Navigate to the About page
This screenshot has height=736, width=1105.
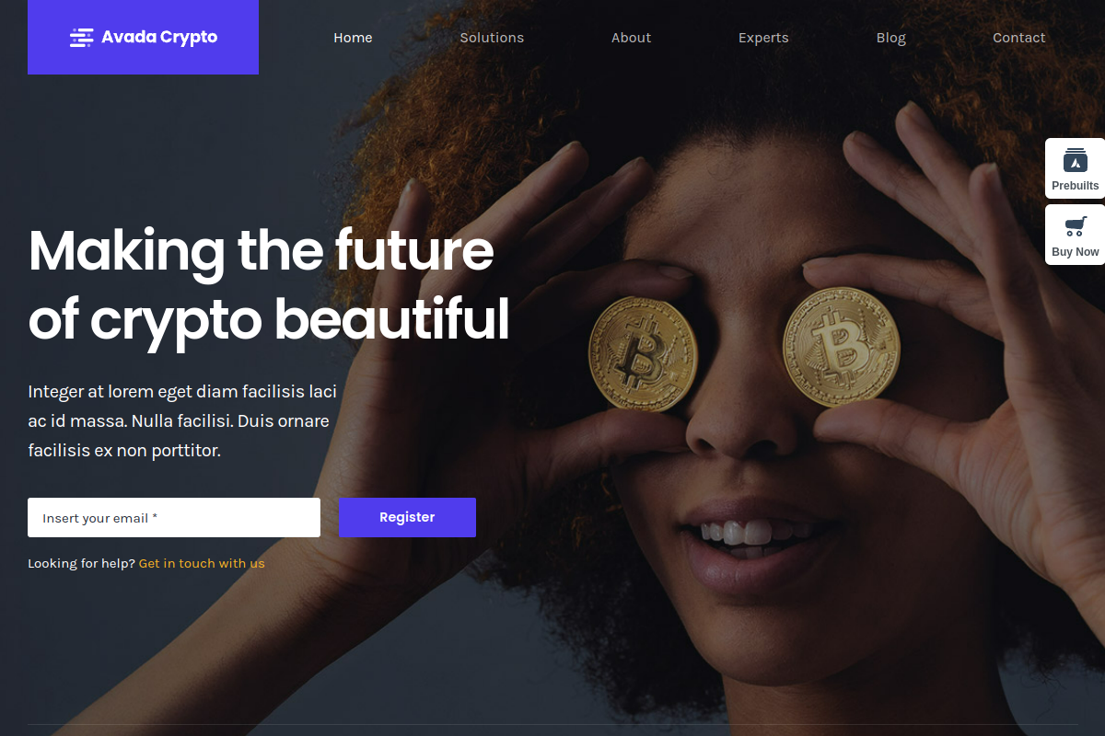[631, 38]
